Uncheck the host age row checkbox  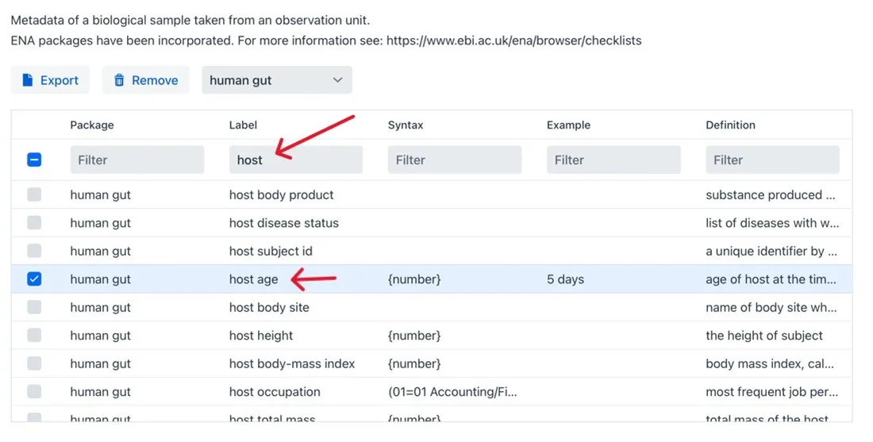point(34,279)
